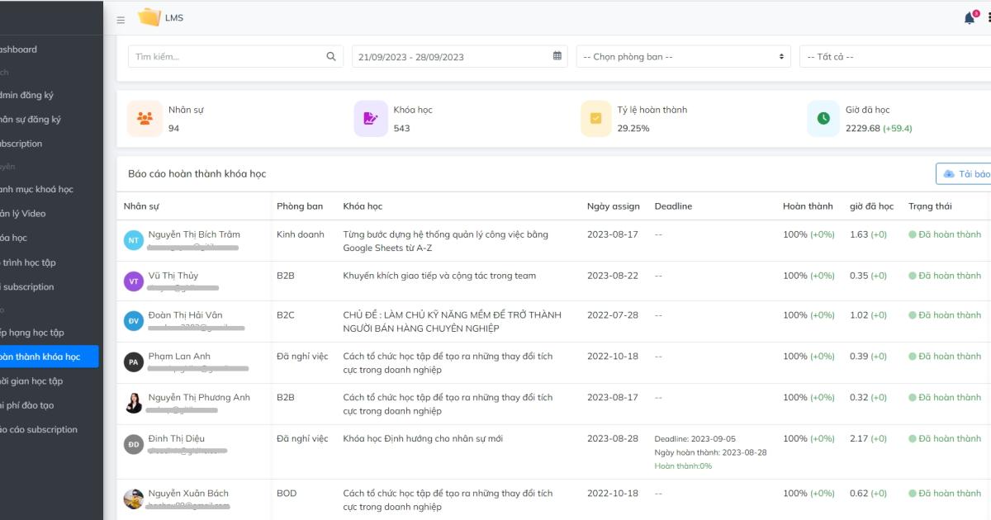Select the Tỷ lệ hoàn thành yellow icon
The width and height of the screenshot is (991, 520).
[595, 119]
